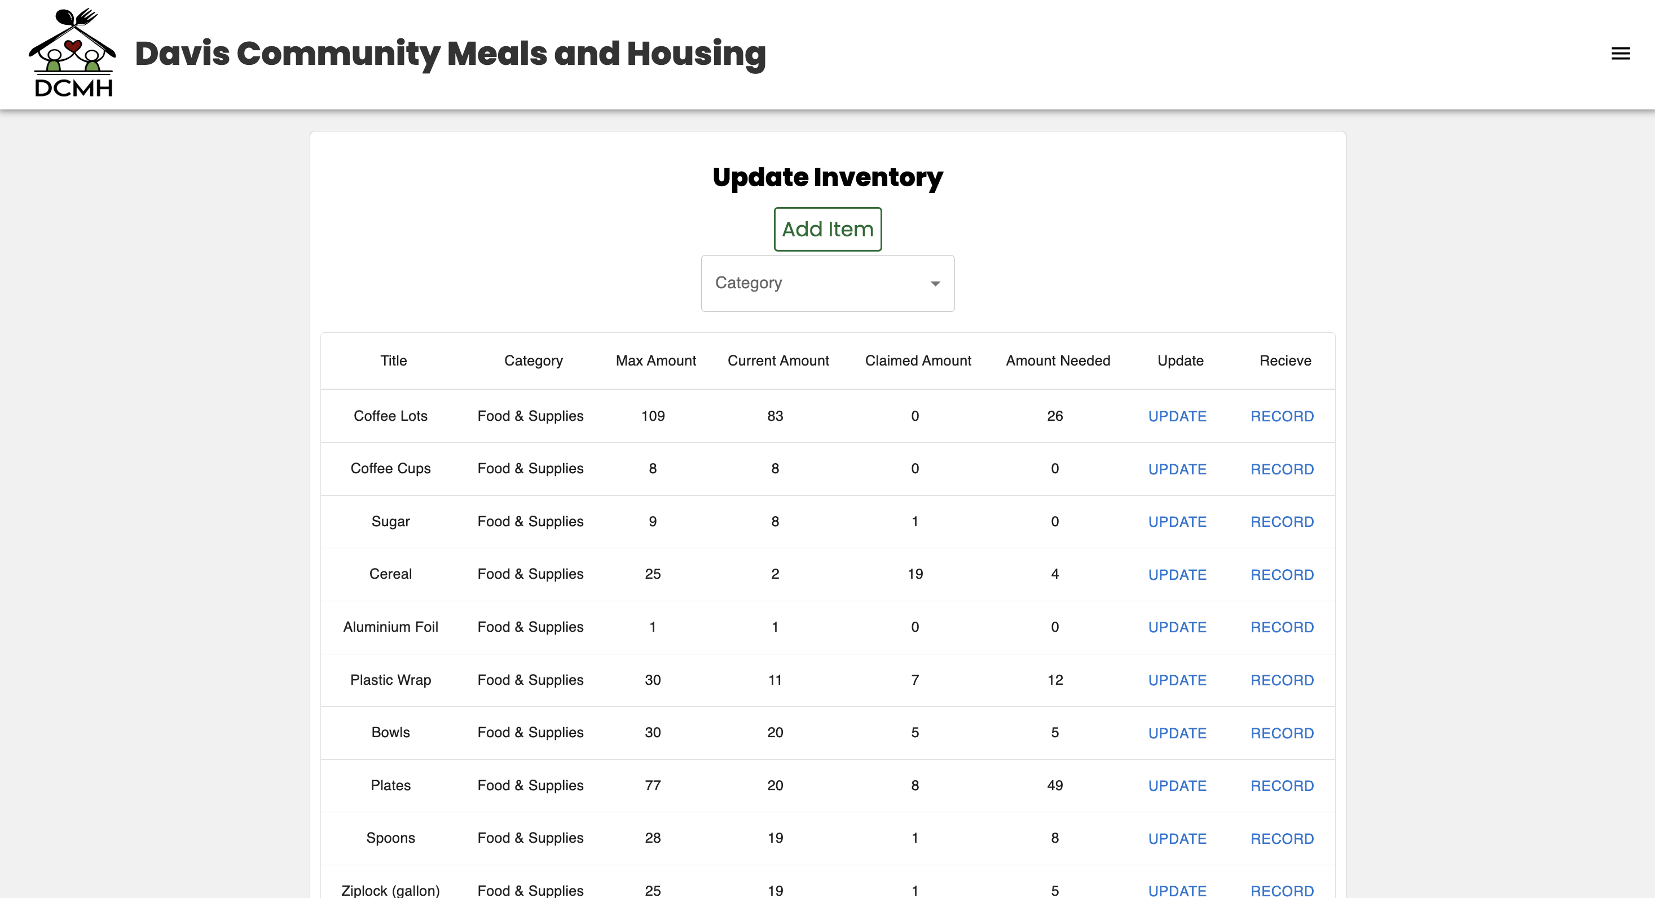Click RECORD for Spoons
The image size is (1655, 898).
(x=1281, y=838)
